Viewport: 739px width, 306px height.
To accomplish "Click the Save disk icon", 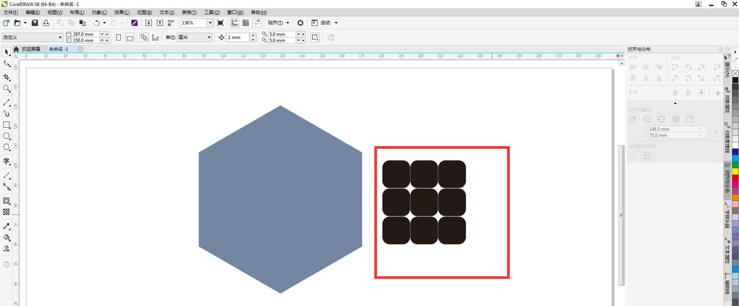I will tap(35, 23).
